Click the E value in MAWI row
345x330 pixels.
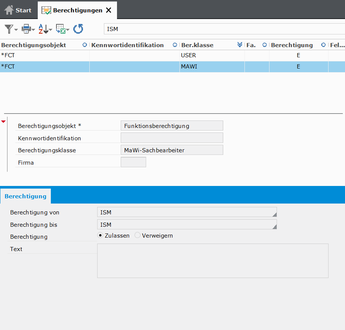[298, 67]
